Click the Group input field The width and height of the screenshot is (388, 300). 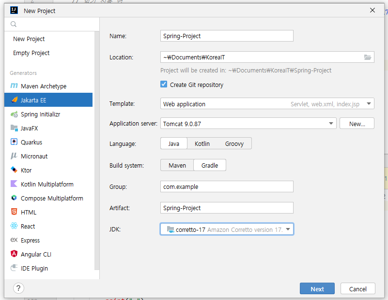click(x=227, y=186)
